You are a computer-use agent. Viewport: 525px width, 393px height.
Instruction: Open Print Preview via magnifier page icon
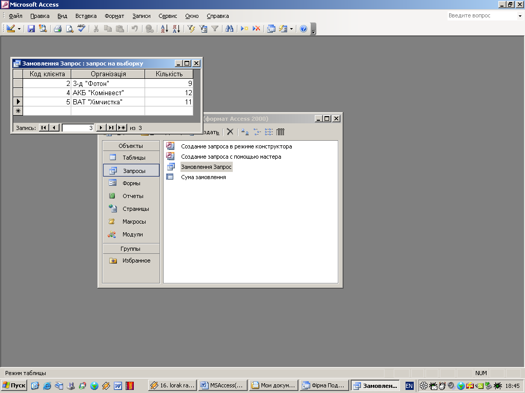pos(69,29)
